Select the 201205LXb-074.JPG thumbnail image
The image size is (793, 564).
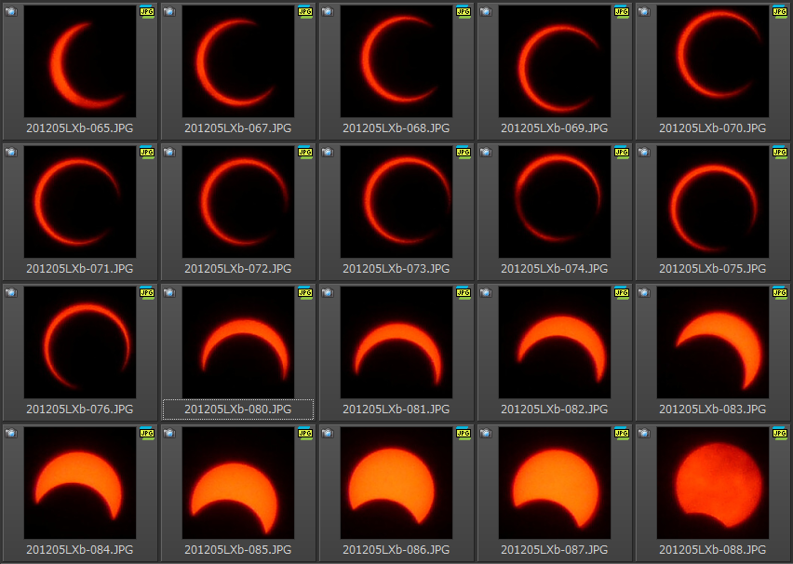tap(555, 202)
